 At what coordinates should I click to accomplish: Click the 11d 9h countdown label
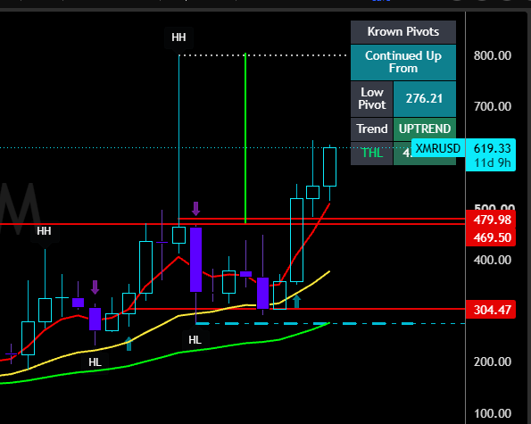click(x=492, y=162)
